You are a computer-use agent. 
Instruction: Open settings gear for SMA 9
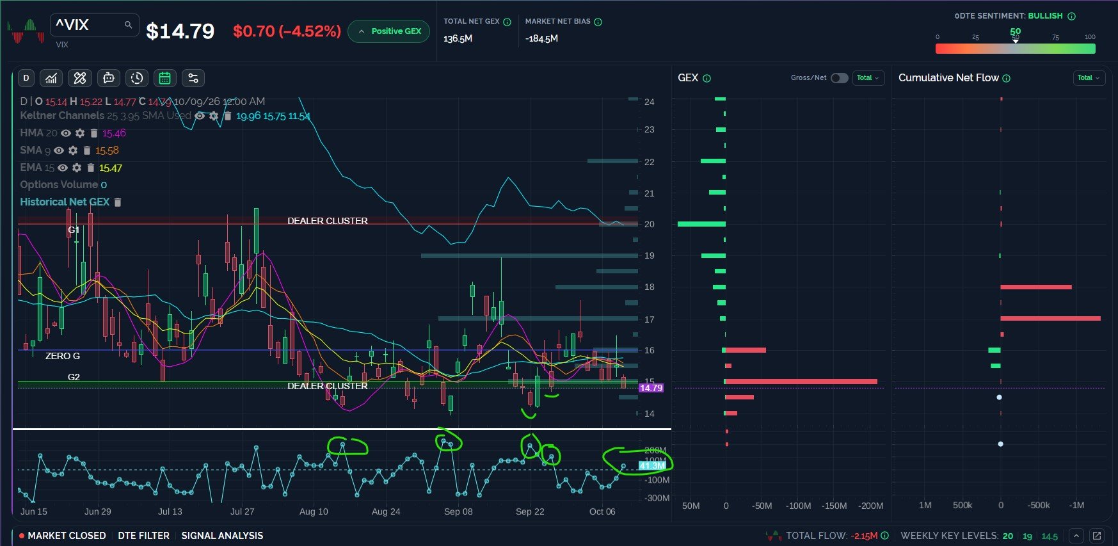pos(73,150)
